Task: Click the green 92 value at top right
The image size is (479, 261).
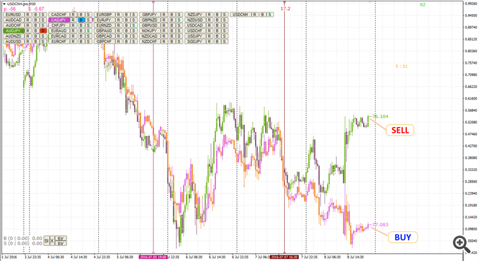Action: pos(423,5)
